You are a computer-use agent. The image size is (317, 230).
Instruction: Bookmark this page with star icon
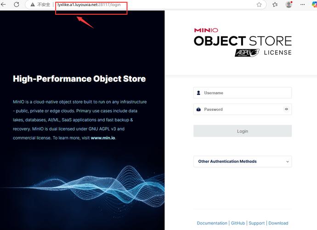click(x=259, y=5)
